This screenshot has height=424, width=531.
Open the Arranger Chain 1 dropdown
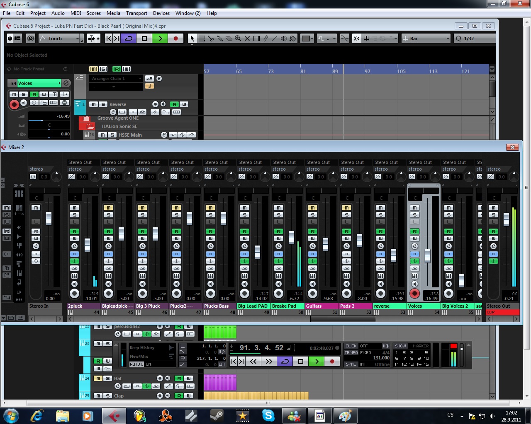(139, 78)
